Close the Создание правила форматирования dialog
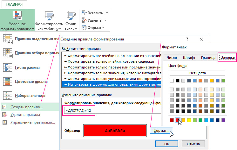The width and height of the screenshot is (237, 150). (201, 39)
